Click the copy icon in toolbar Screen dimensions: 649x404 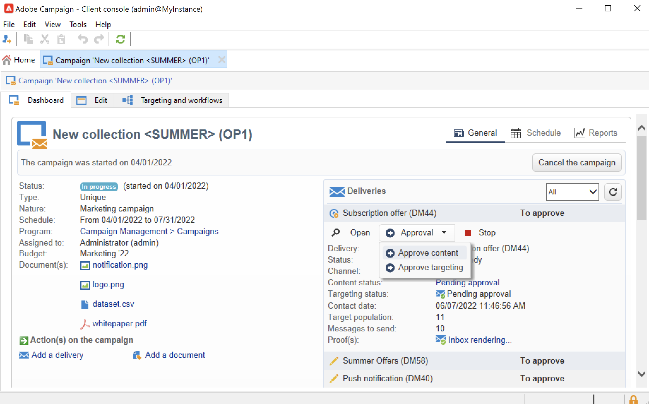tap(28, 39)
